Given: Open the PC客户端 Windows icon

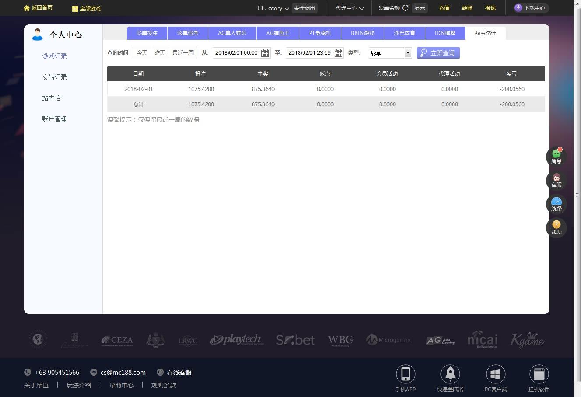Looking at the screenshot, I should [x=496, y=374].
